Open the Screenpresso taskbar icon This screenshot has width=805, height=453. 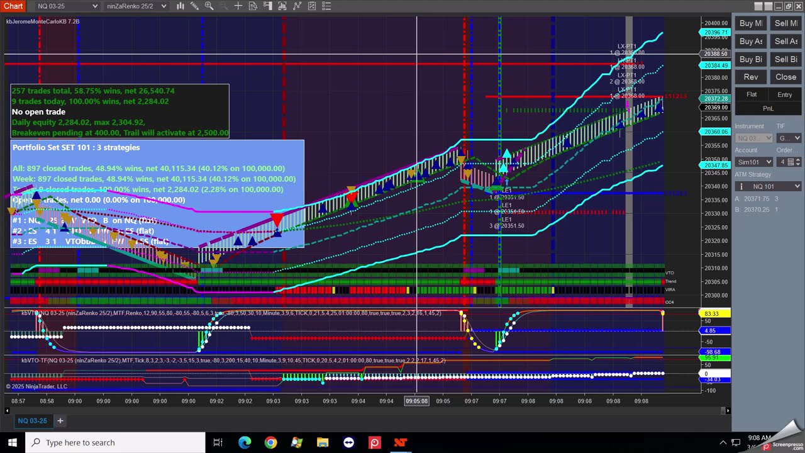pos(374,442)
